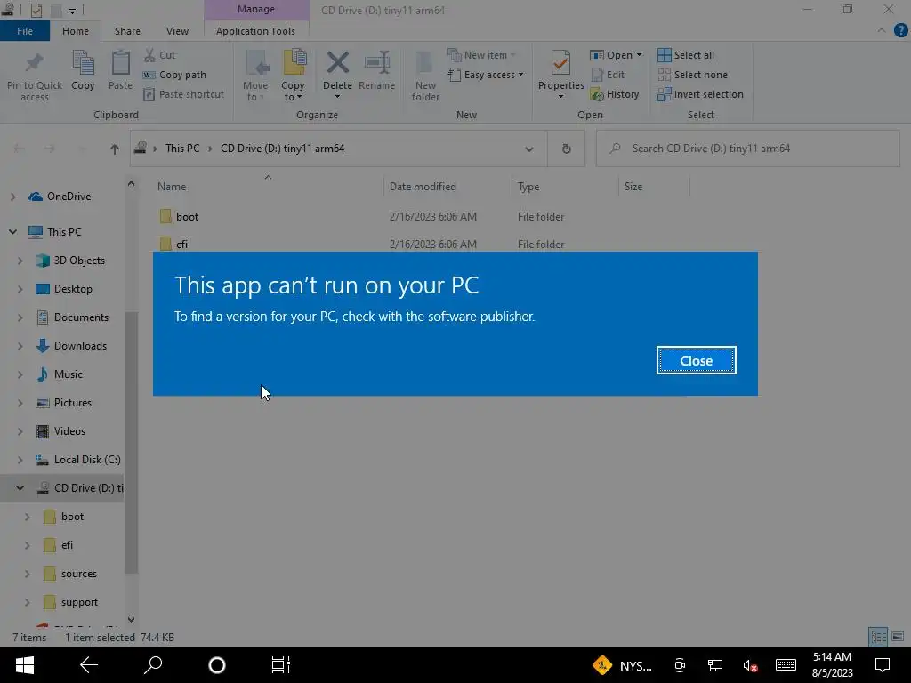This screenshot has width=911, height=683.
Task: Click Select all in the ribbon
Action: click(x=686, y=55)
